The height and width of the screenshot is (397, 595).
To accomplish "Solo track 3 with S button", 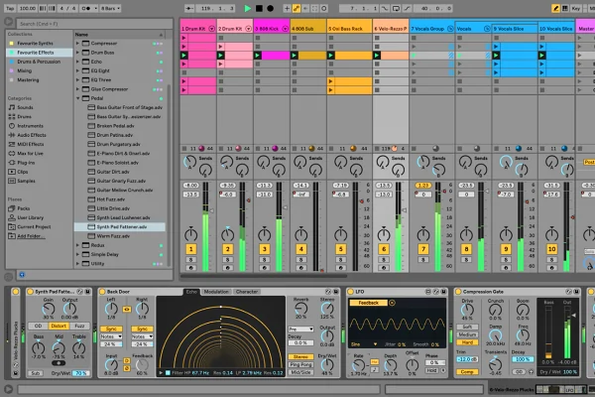I will pos(265,260).
